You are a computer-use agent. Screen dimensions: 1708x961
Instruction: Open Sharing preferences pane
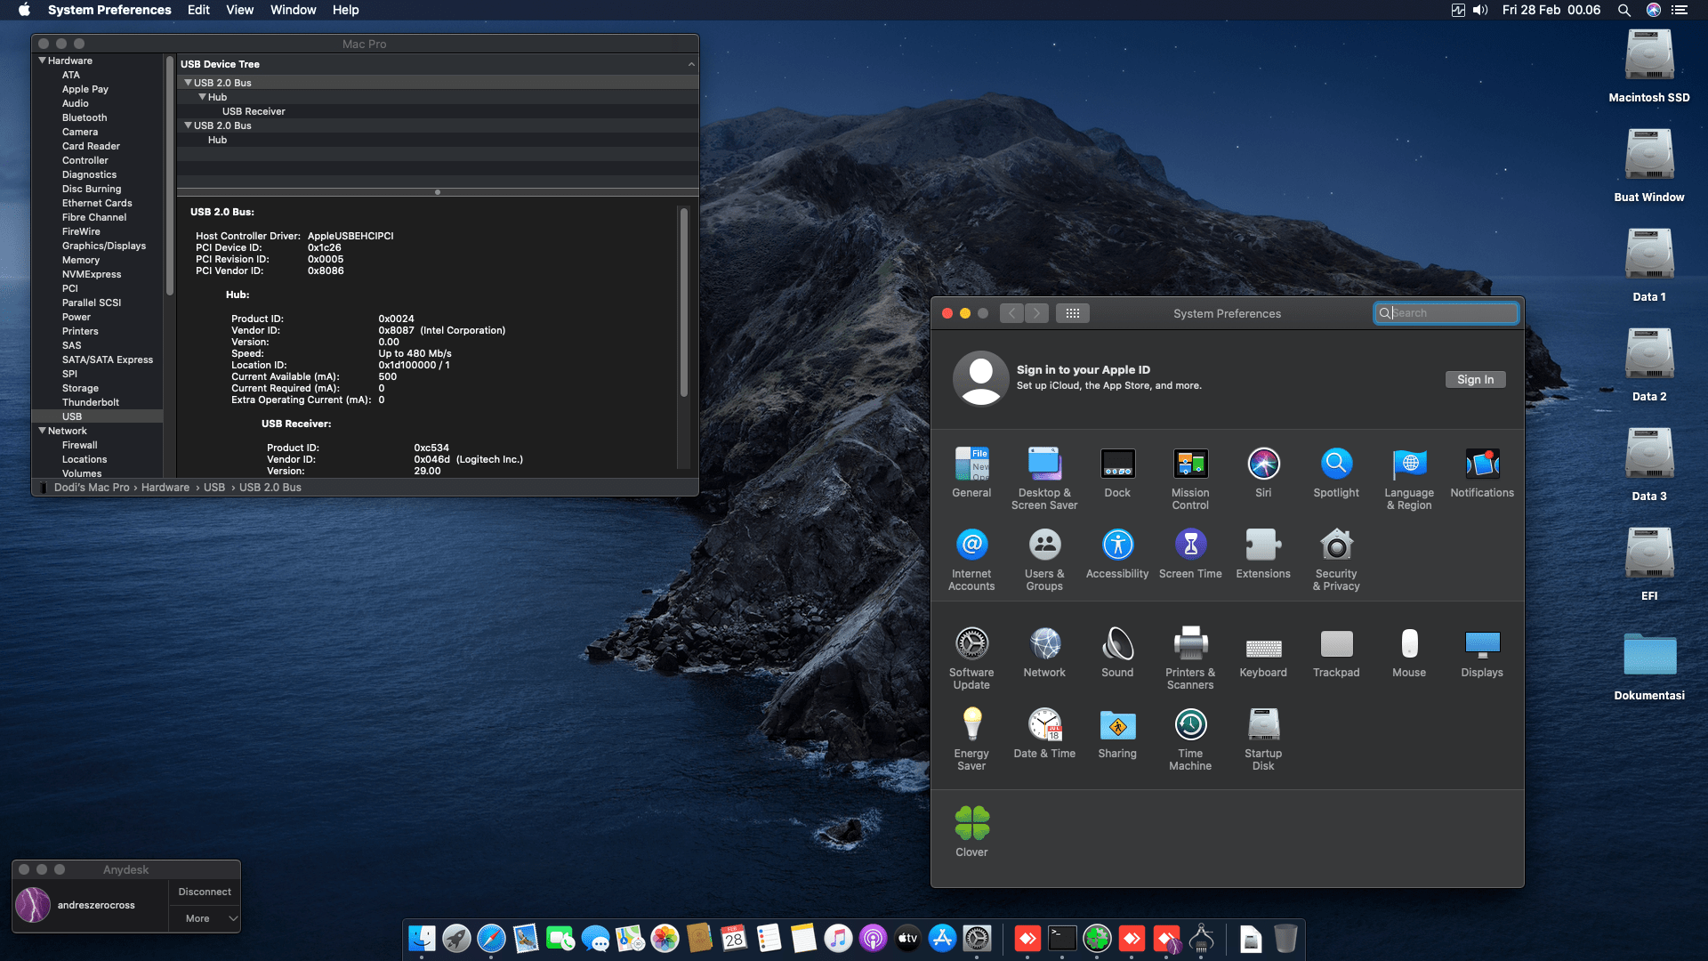click(x=1117, y=733)
